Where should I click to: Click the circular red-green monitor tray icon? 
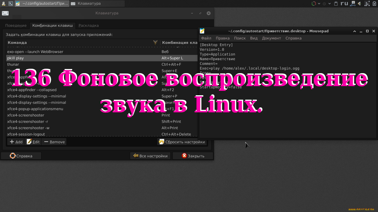click(314, 4)
